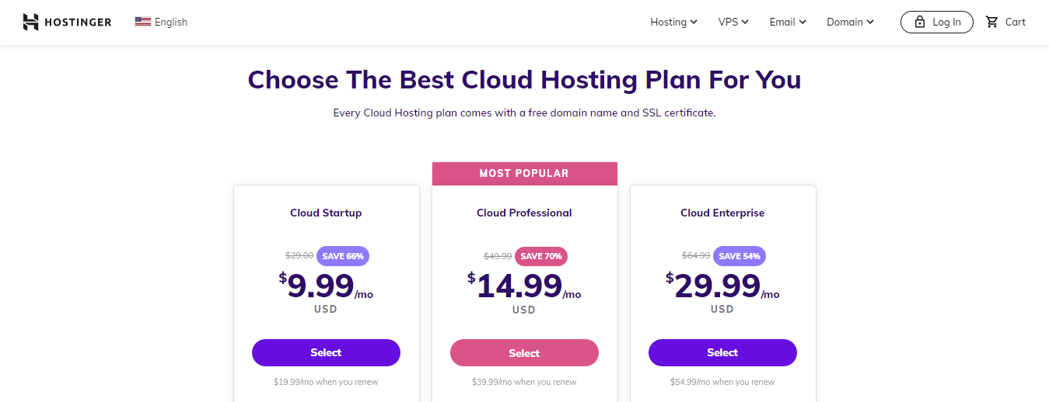
Task: Click the Cart link text
Action: (1016, 22)
